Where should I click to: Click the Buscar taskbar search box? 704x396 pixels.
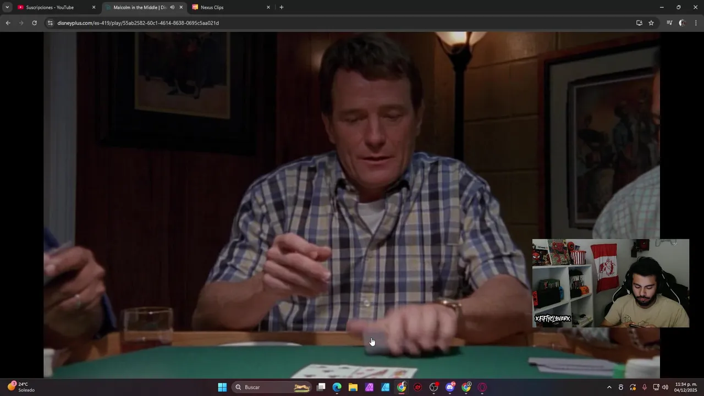(272, 387)
